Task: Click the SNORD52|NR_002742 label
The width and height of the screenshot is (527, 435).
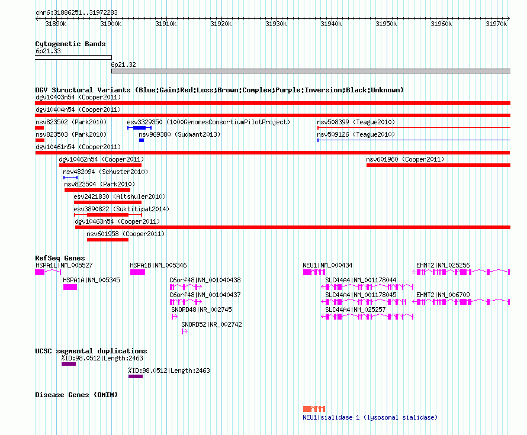Action: tap(212, 324)
